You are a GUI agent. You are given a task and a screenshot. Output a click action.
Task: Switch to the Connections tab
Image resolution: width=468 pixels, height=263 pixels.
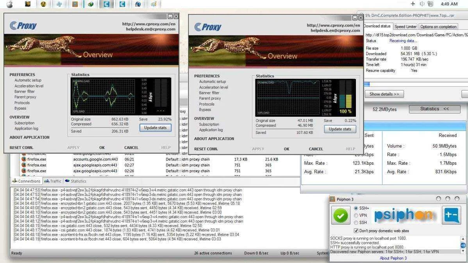pyautogui.click(x=26, y=181)
